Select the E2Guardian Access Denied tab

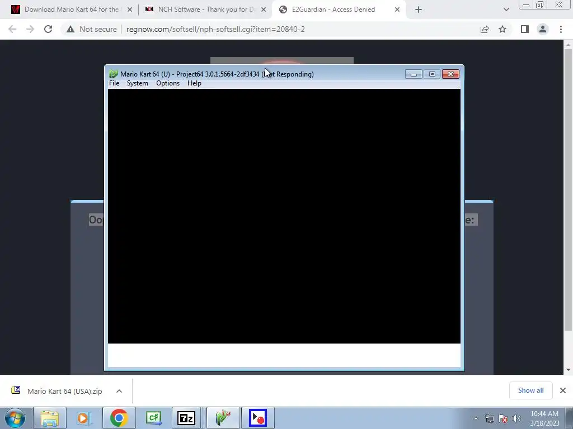click(x=334, y=9)
